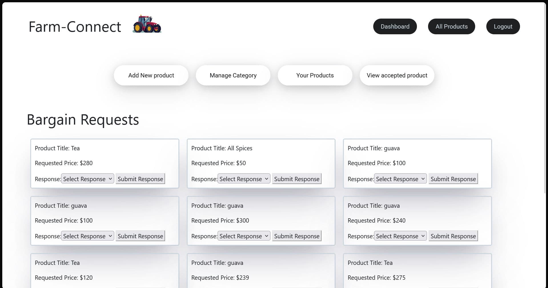
Task: Open the response dropdown for guava at $100 top row
Action: 400,179
